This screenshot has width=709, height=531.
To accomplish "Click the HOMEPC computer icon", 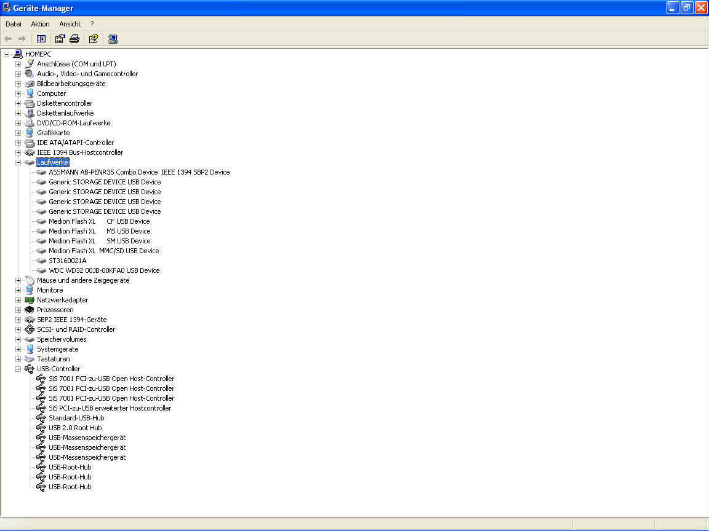I will tap(18, 54).
